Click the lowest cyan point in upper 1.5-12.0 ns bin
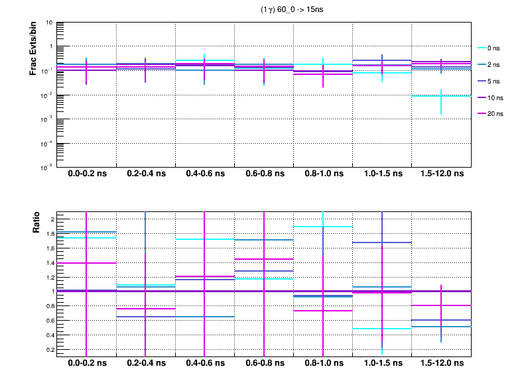 [441, 96]
